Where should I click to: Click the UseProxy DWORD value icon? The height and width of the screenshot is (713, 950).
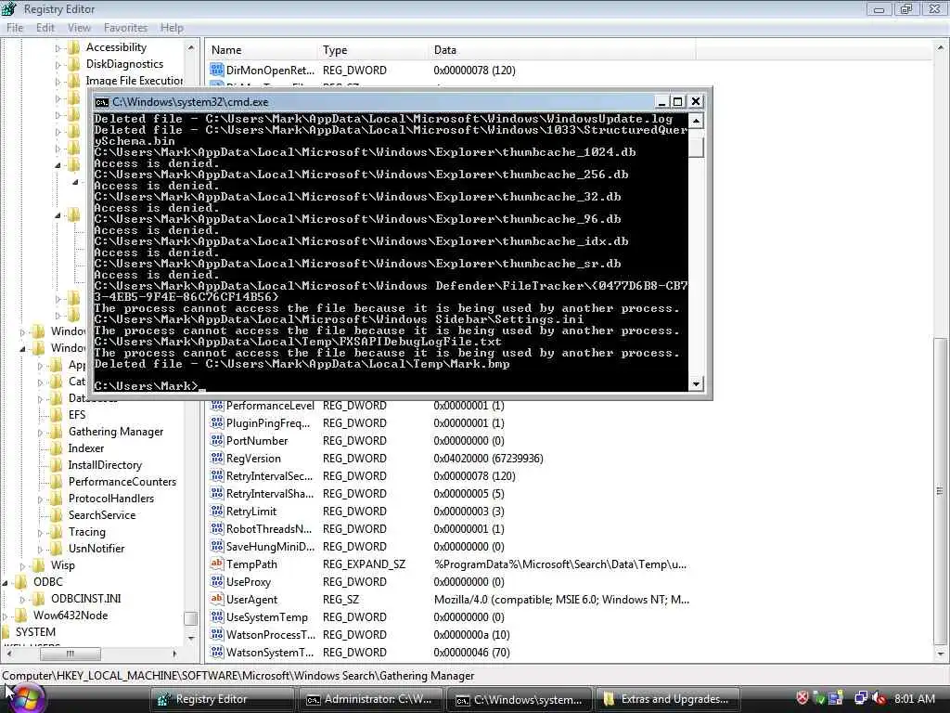point(217,581)
